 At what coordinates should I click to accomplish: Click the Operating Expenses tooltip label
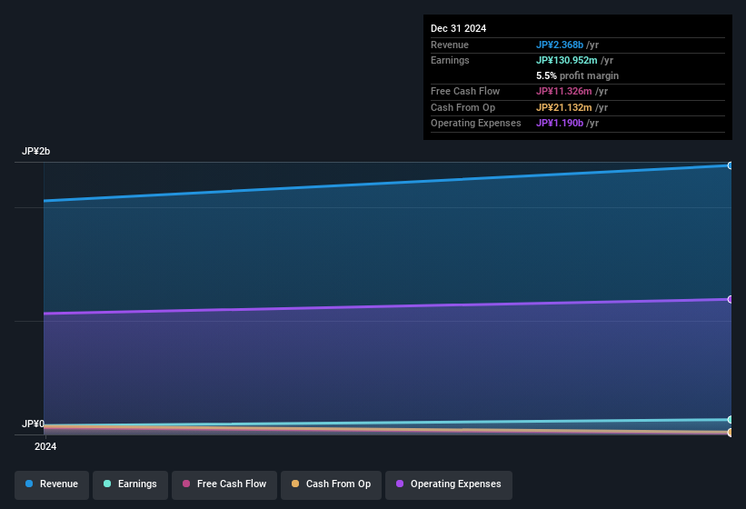tap(476, 124)
